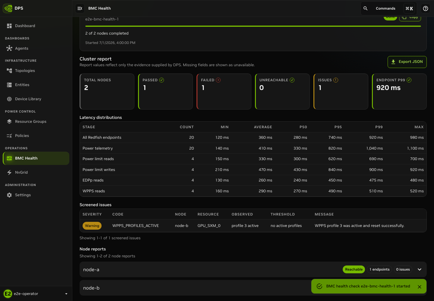Image resolution: width=434 pixels, height=301 pixels.
Task: Click the Device Library chip icon
Action: pyautogui.click(x=9, y=99)
